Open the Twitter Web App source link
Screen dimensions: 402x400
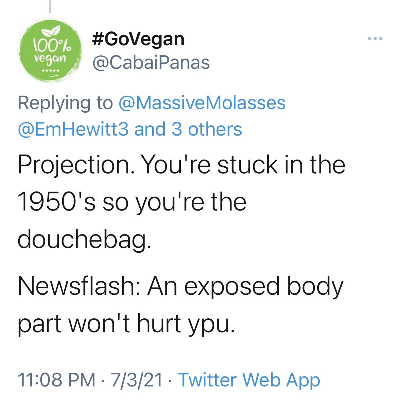249,380
